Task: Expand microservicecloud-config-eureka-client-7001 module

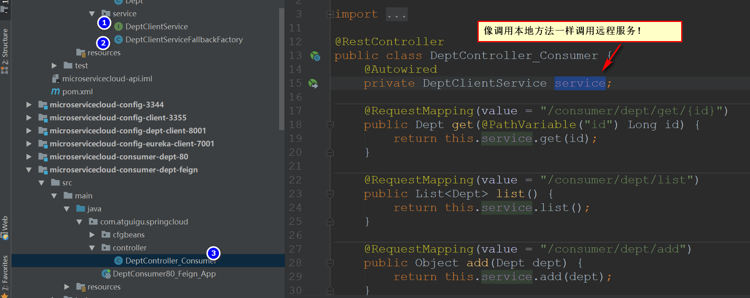Action: pos(29,144)
